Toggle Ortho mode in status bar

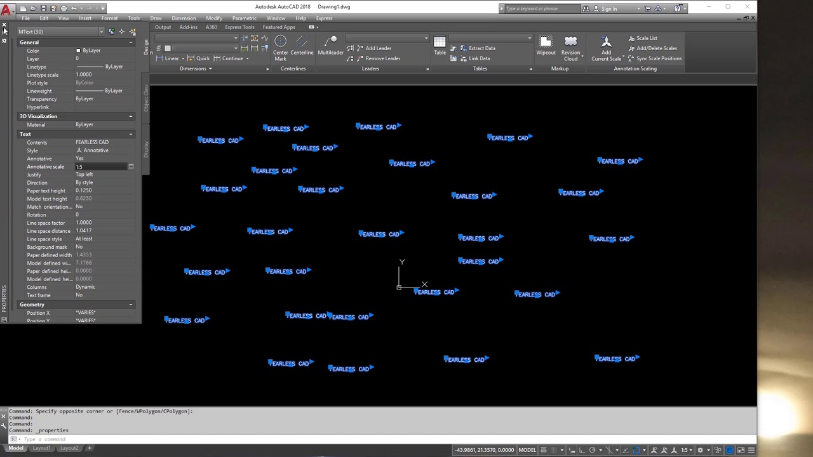(582, 450)
